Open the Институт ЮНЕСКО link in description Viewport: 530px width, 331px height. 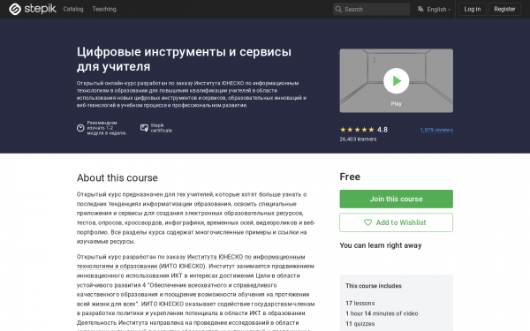click(x=191, y=261)
